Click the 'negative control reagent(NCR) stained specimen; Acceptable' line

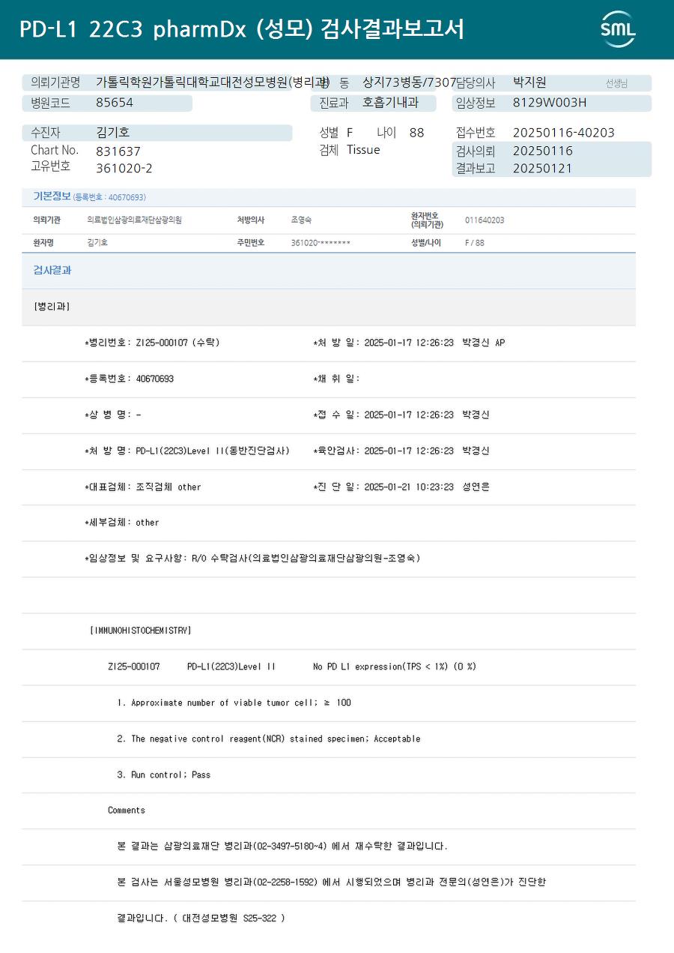click(268, 739)
